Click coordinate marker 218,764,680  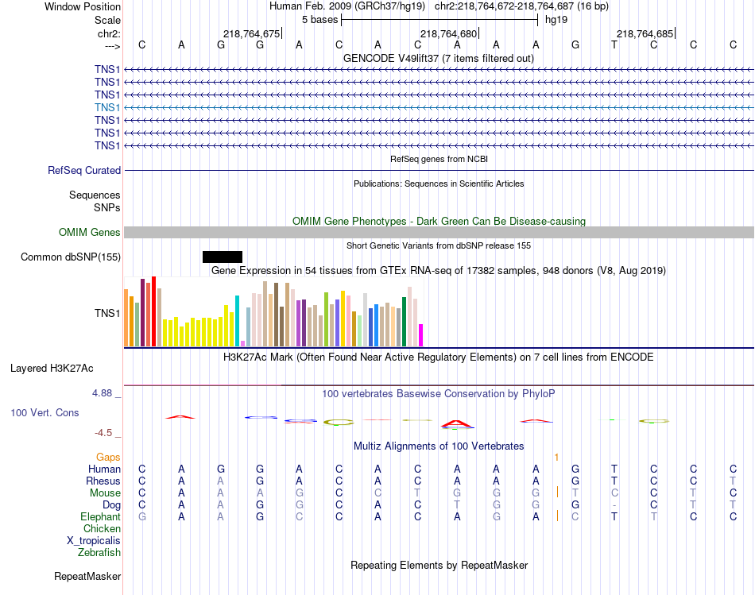[x=448, y=33]
